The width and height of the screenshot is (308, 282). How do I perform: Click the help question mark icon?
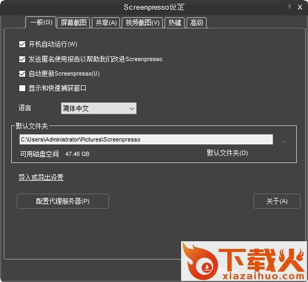[x=289, y=7]
